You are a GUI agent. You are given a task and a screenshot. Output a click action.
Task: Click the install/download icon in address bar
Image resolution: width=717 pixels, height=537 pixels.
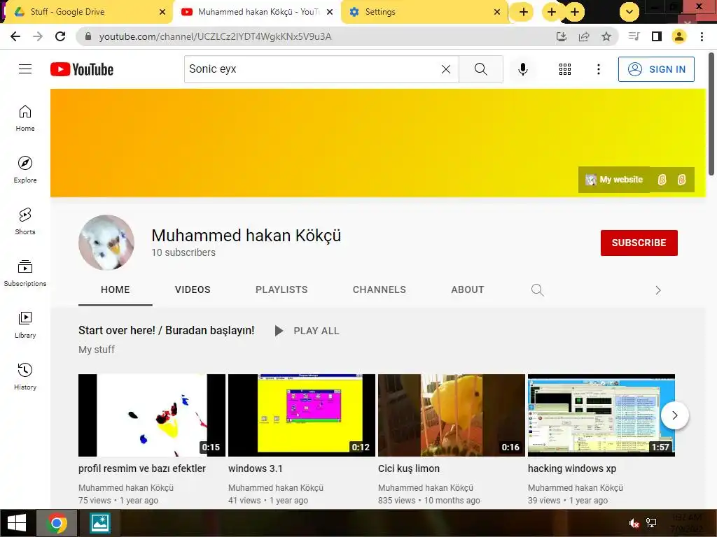[562, 36]
